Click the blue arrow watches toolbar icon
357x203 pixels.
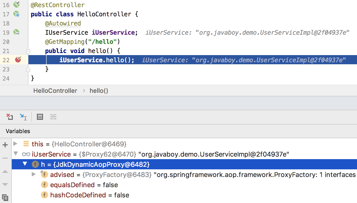(24, 117)
